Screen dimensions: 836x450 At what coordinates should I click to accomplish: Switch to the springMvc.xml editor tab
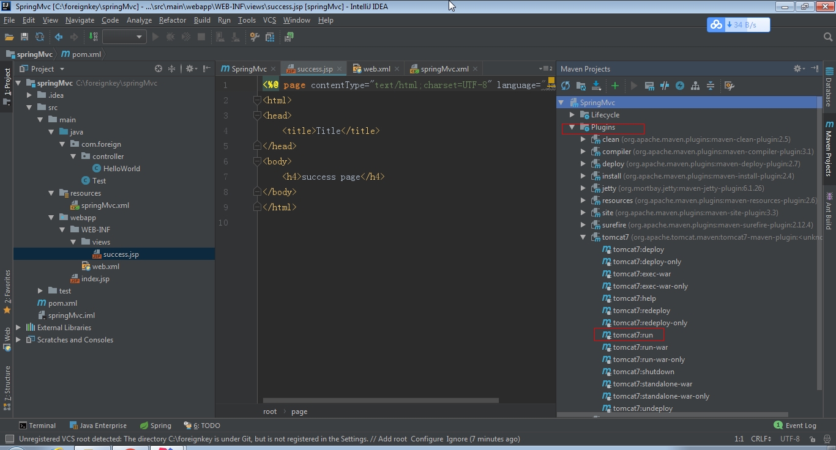[444, 68]
